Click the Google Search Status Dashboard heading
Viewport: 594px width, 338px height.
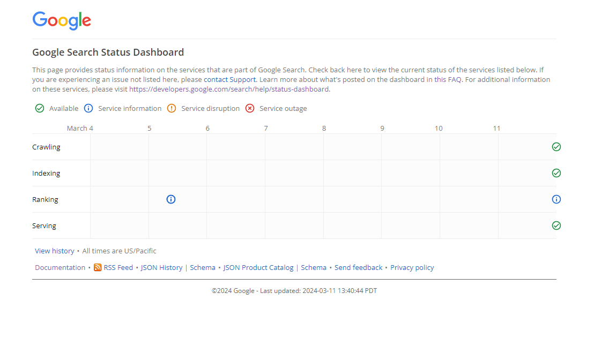108,52
